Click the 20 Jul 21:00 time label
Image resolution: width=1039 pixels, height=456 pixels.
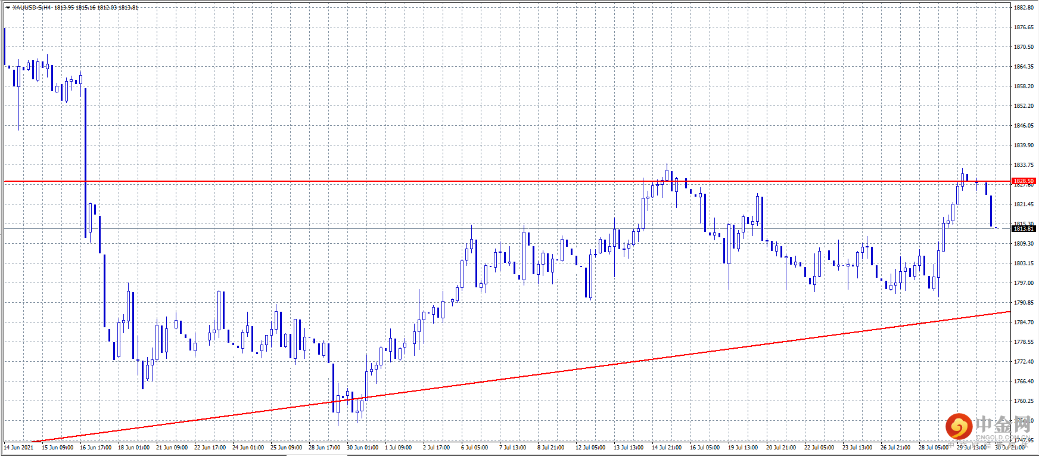(x=781, y=448)
